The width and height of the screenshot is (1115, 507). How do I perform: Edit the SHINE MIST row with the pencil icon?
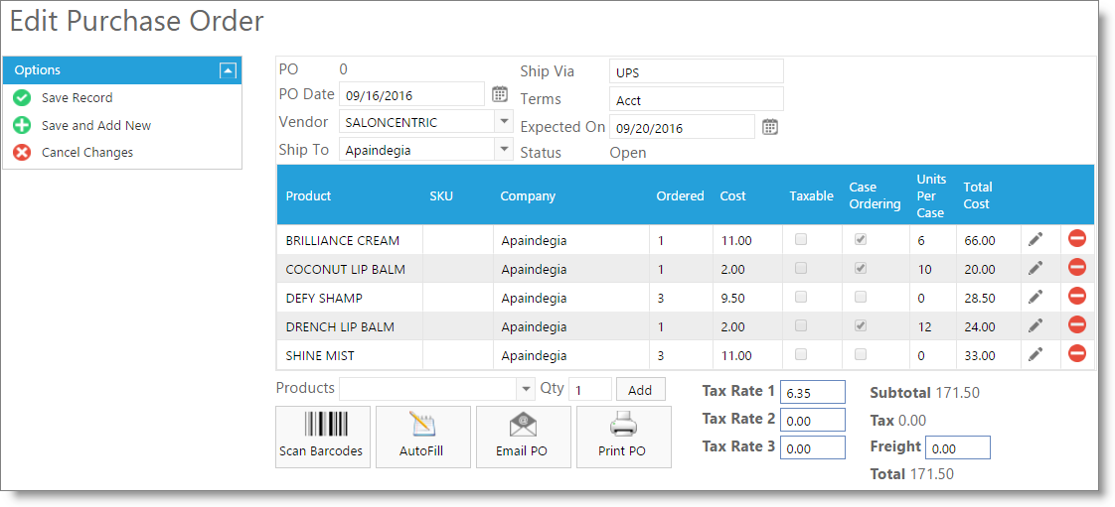click(x=1035, y=354)
